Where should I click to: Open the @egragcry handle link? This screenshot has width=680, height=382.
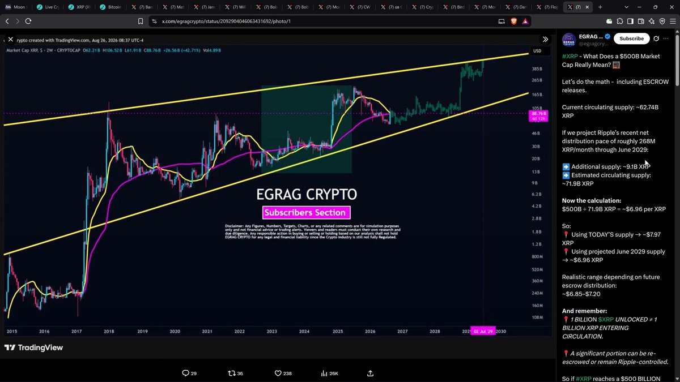click(593, 43)
